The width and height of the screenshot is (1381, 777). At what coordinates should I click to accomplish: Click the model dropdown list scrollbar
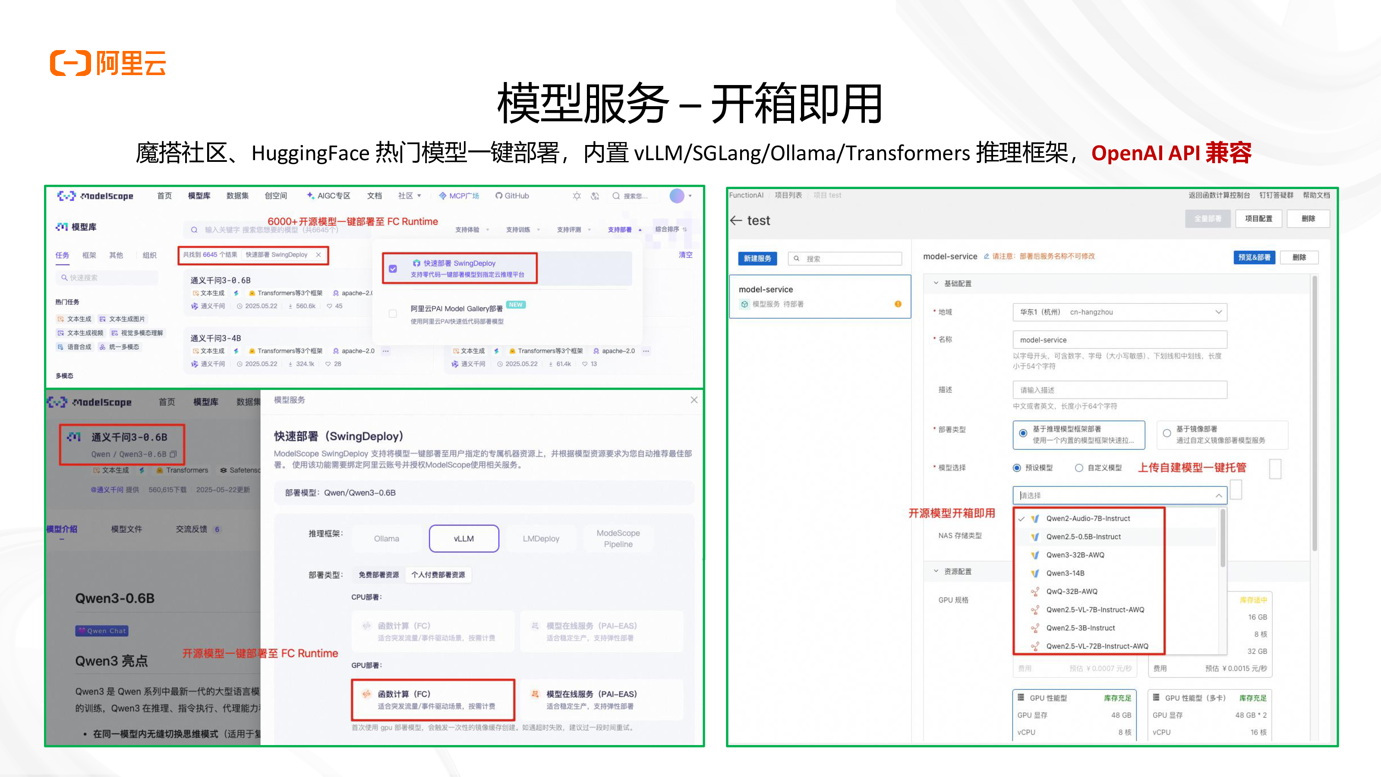click(1222, 538)
